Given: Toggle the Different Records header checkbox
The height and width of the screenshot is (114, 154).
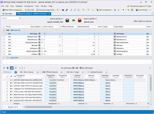Looking at the screenshot, I should 60,27.
